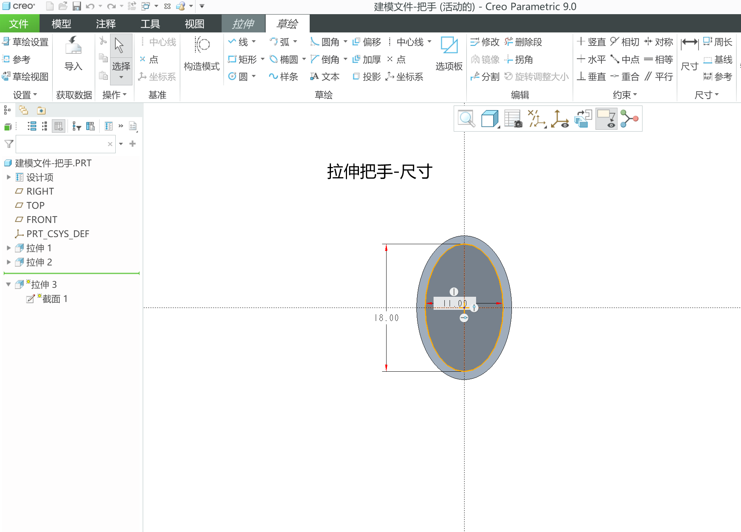
Task: Apply the Horizontal (水平) constraint
Action: tap(591, 59)
